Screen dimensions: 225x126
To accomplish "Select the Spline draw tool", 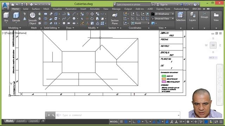I will coord(64,19).
